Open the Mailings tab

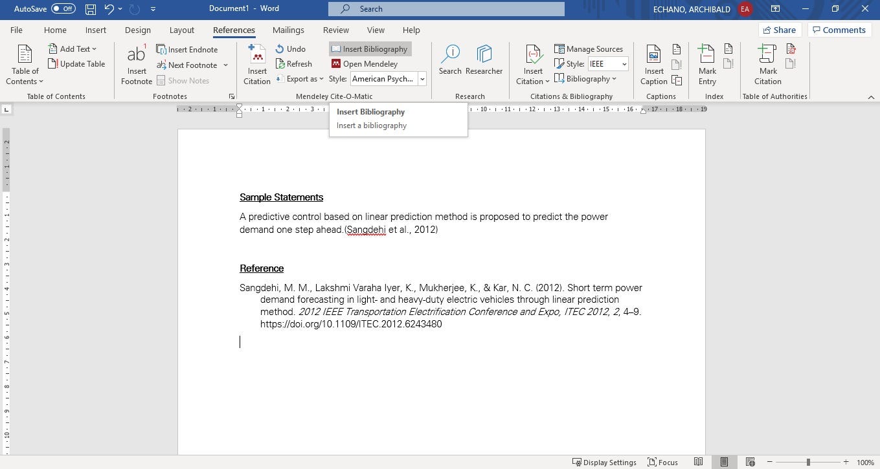(x=288, y=30)
